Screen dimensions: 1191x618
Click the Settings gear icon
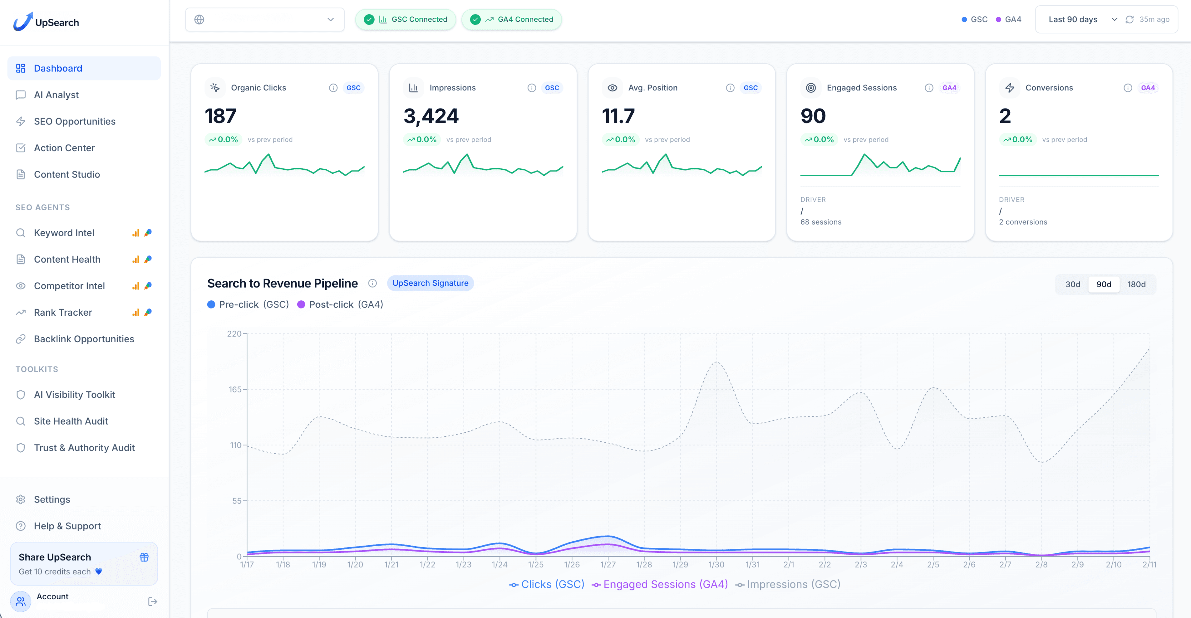tap(21, 499)
